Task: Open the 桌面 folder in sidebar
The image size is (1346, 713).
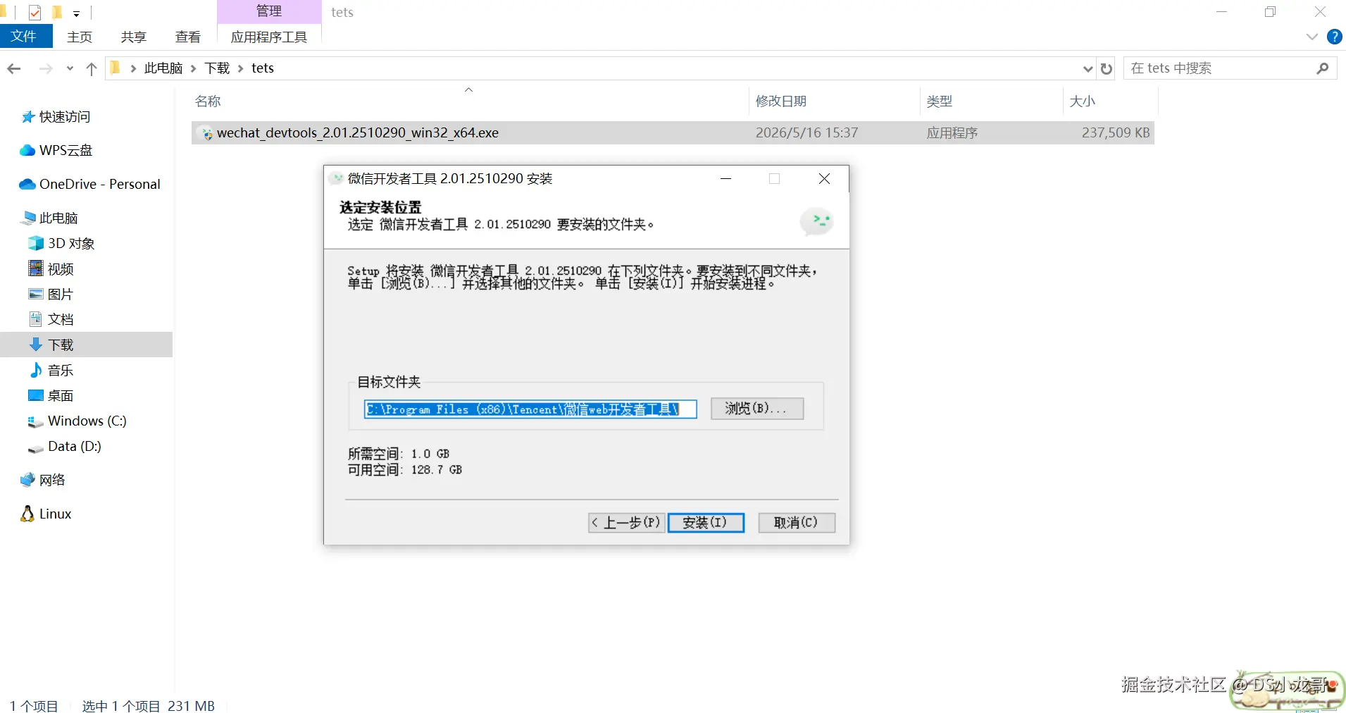Action: pyautogui.click(x=51, y=396)
